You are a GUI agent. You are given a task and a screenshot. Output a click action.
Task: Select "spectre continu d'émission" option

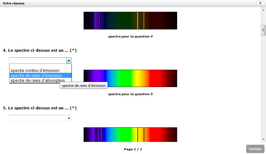coord(35,71)
